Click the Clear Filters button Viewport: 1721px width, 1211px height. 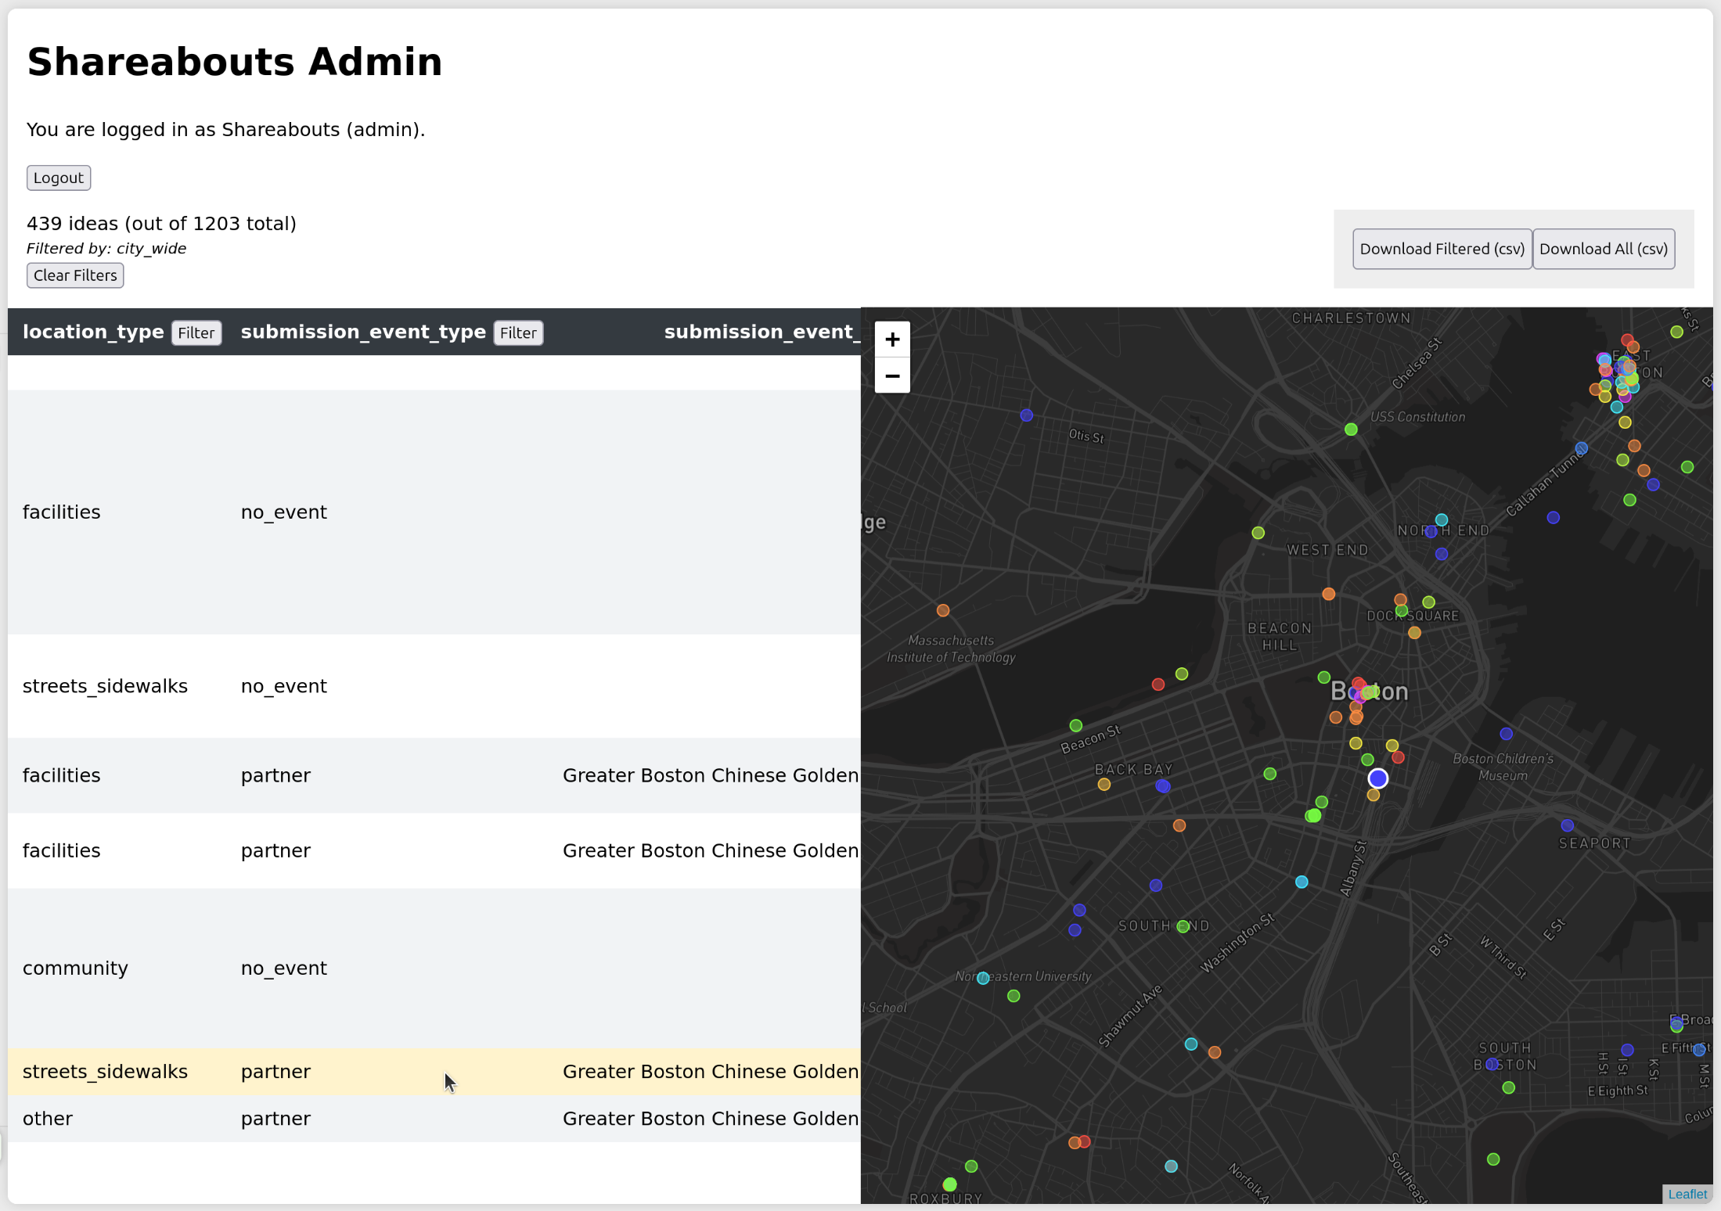click(74, 275)
